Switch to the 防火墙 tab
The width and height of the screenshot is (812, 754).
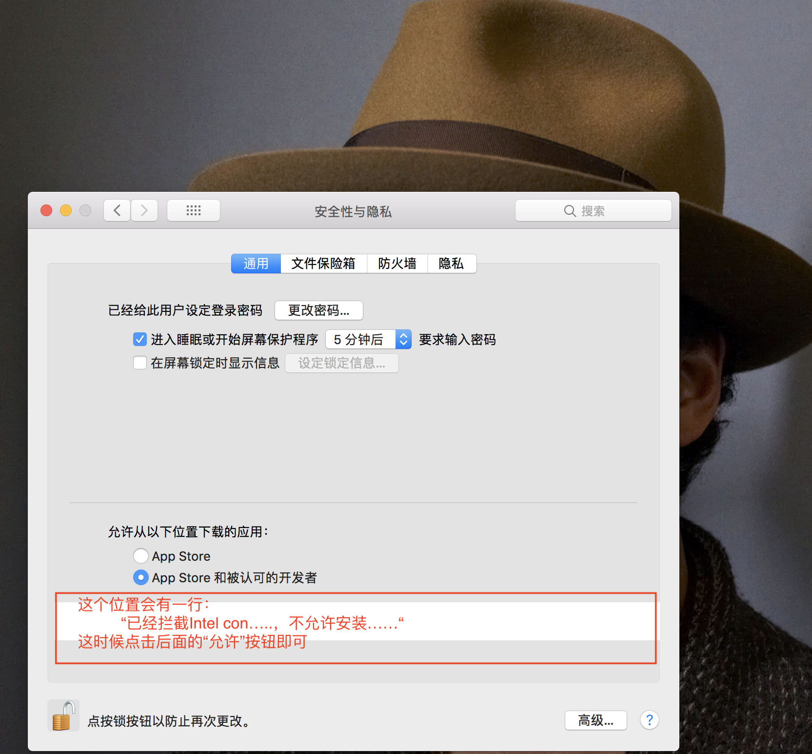pyautogui.click(x=397, y=264)
